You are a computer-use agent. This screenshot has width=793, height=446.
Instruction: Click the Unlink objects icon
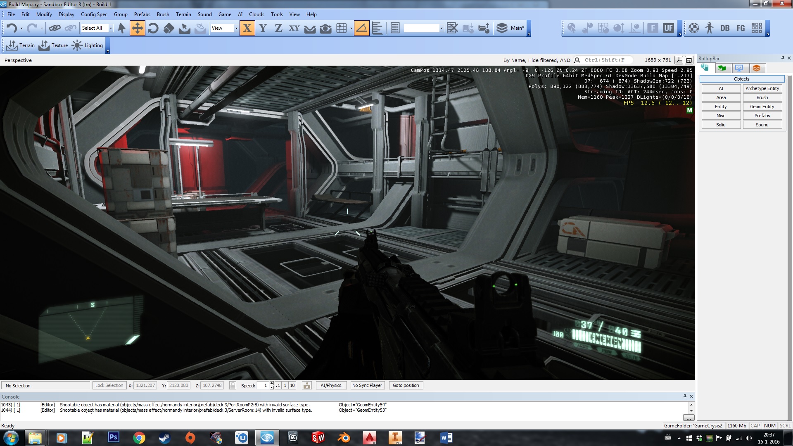(x=71, y=28)
